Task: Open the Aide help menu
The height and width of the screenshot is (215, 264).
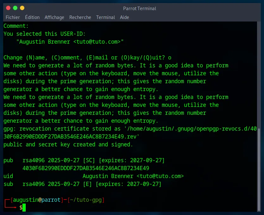Action: [x=124, y=17]
